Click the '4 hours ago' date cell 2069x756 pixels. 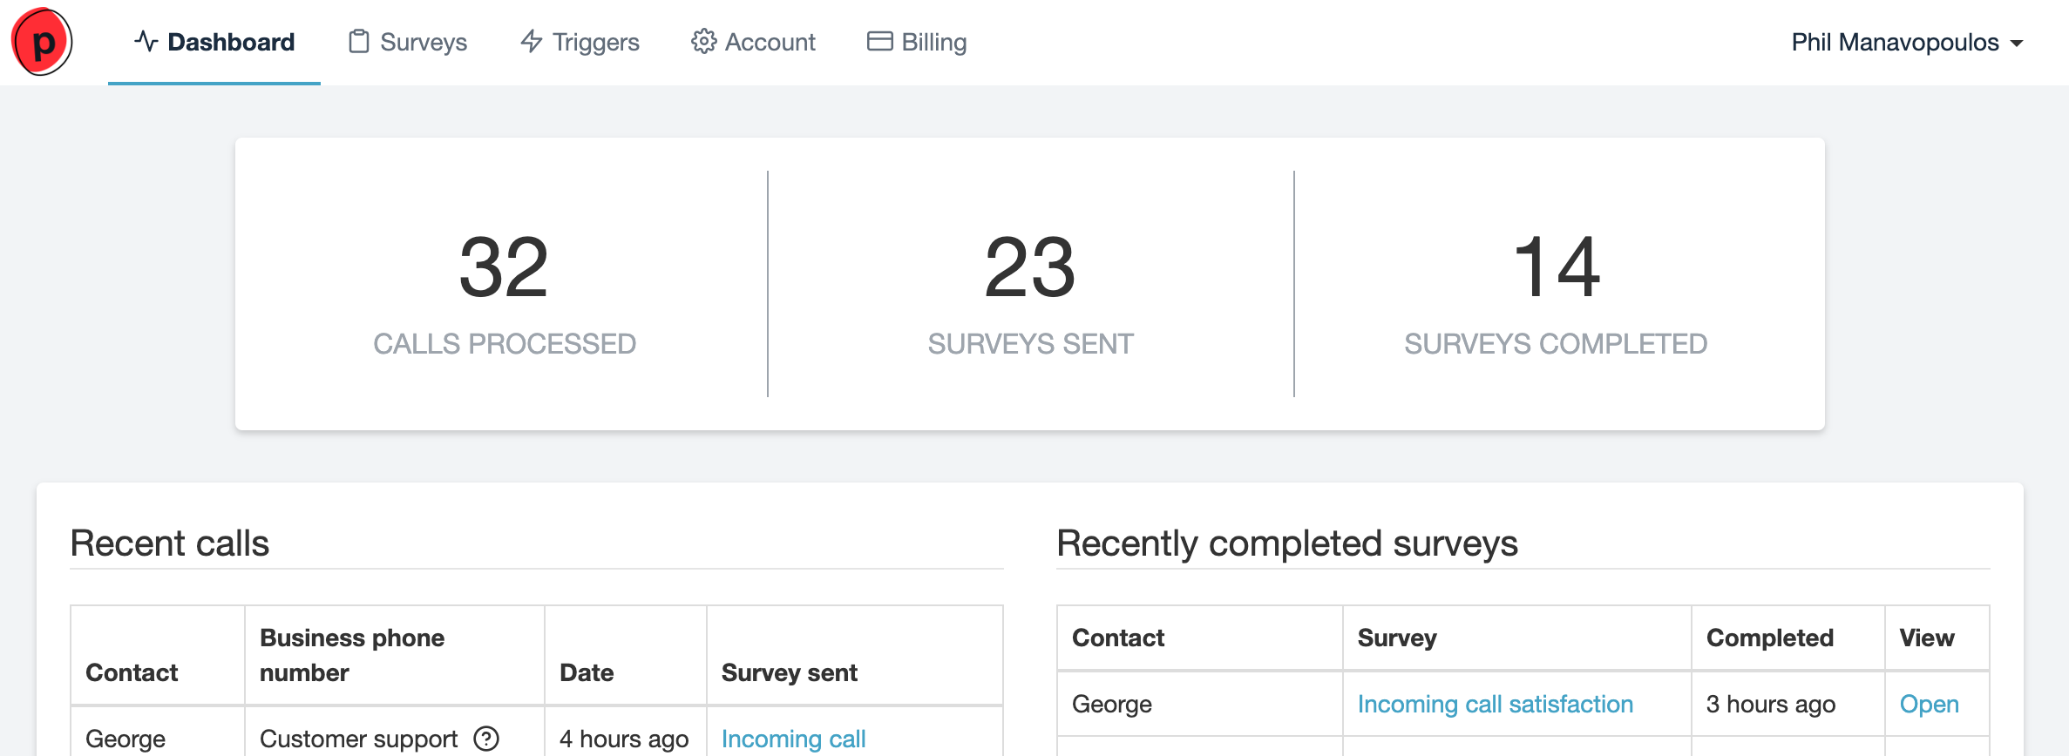626,732
